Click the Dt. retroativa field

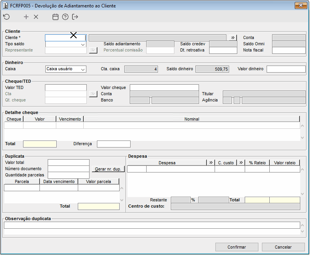223,50
